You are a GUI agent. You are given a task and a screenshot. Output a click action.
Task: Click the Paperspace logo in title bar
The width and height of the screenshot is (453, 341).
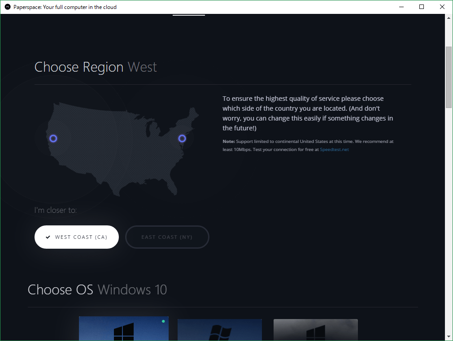[x=8, y=7]
